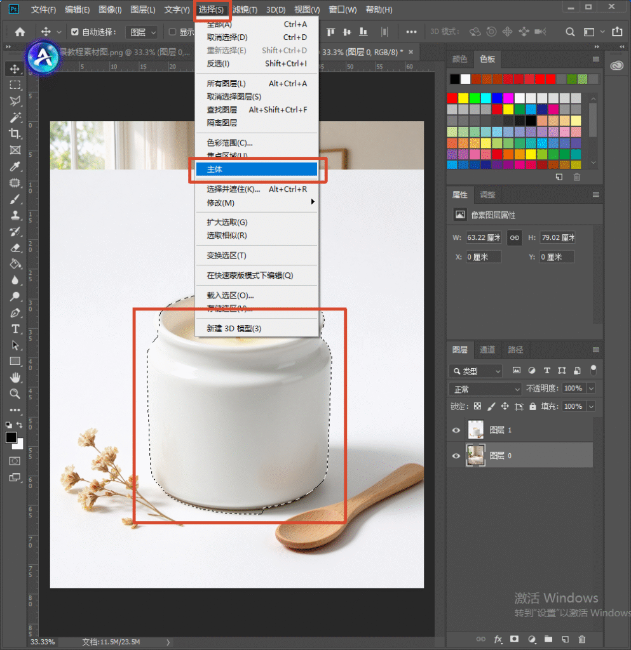Toggle lock transparent pixels in Layers panel
The width and height of the screenshot is (631, 650).
pos(477,406)
